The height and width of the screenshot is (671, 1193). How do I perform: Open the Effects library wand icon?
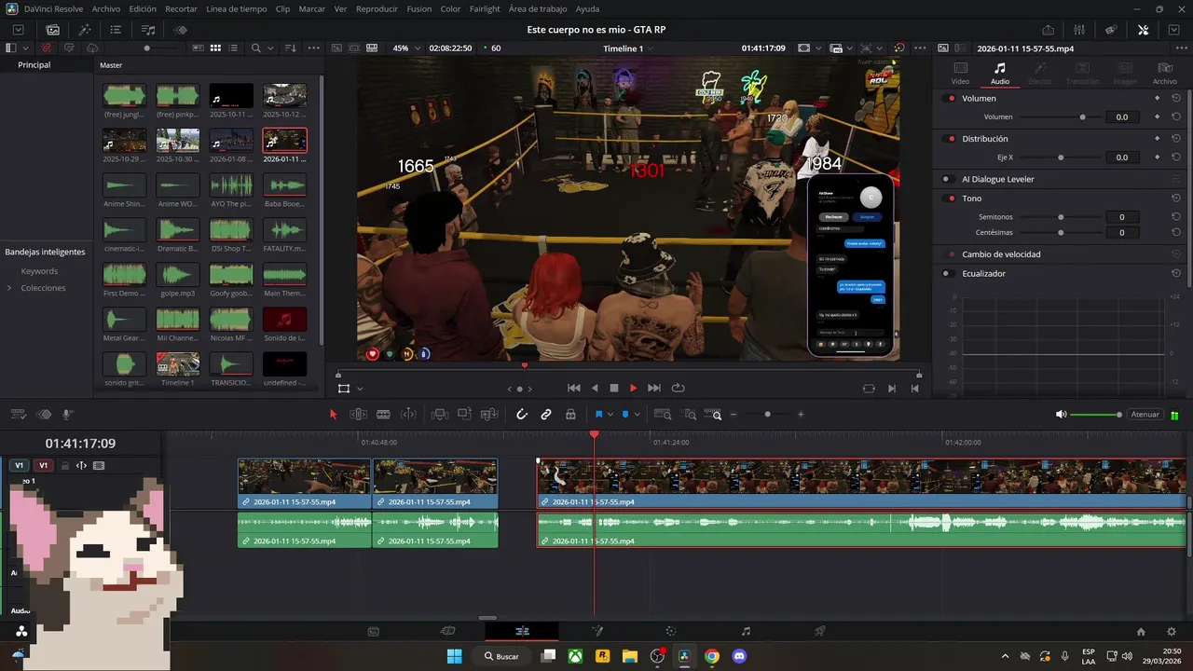click(85, 30)
